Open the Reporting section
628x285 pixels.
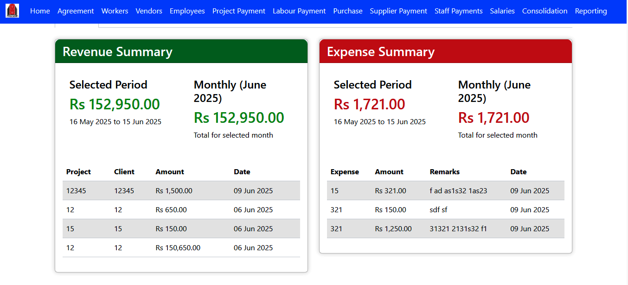point(590,11)
